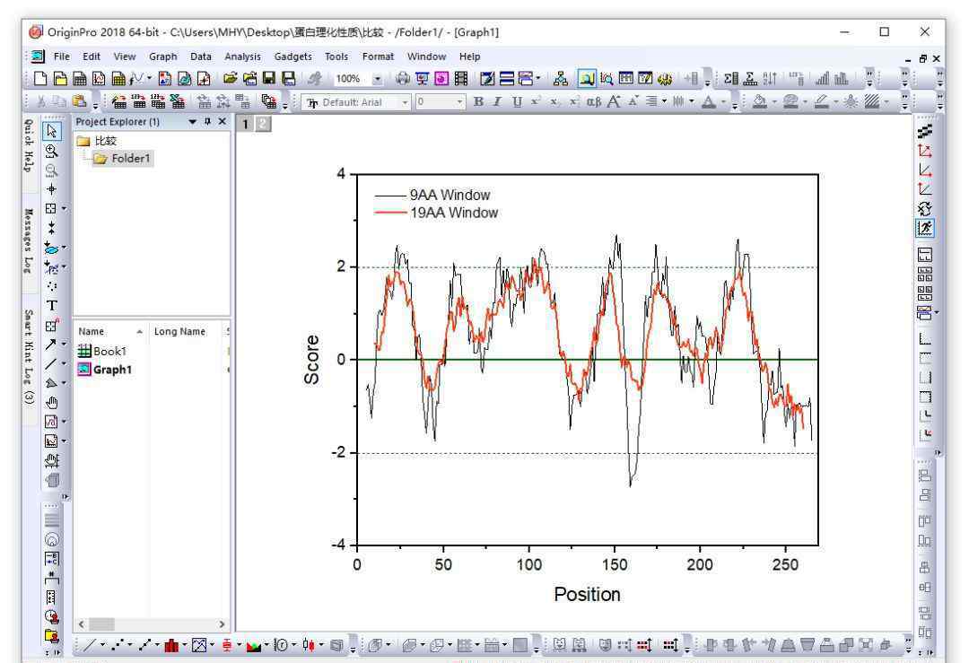This screenshot has height=663, width=969.
Task: Click the Greek symbols αβ icon
Action: click(x=594, y=102)
